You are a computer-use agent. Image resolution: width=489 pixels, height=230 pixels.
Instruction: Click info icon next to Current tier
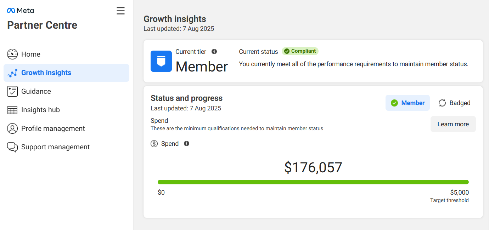pos(214,52)
